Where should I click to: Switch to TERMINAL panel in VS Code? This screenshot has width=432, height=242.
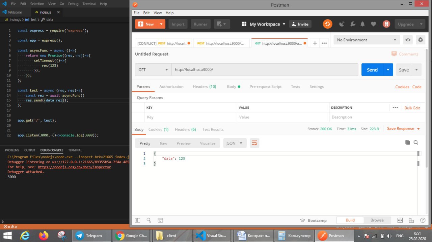(75, 150)
